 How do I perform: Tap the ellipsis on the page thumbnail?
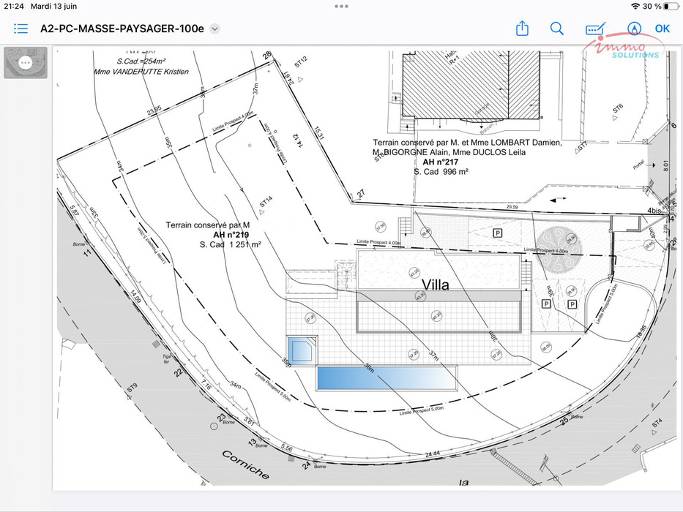coord(26,63)
